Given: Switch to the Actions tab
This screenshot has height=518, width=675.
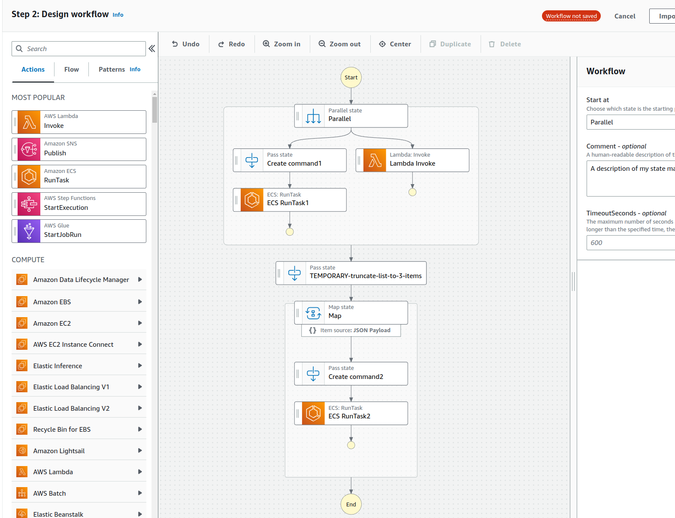Looking at the screenshot, I should pos(33,70).
